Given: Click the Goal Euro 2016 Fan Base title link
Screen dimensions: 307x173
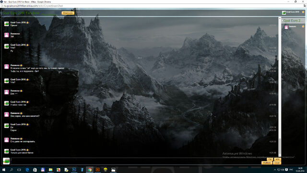Looking at the screenshot, I should [21, 13].
